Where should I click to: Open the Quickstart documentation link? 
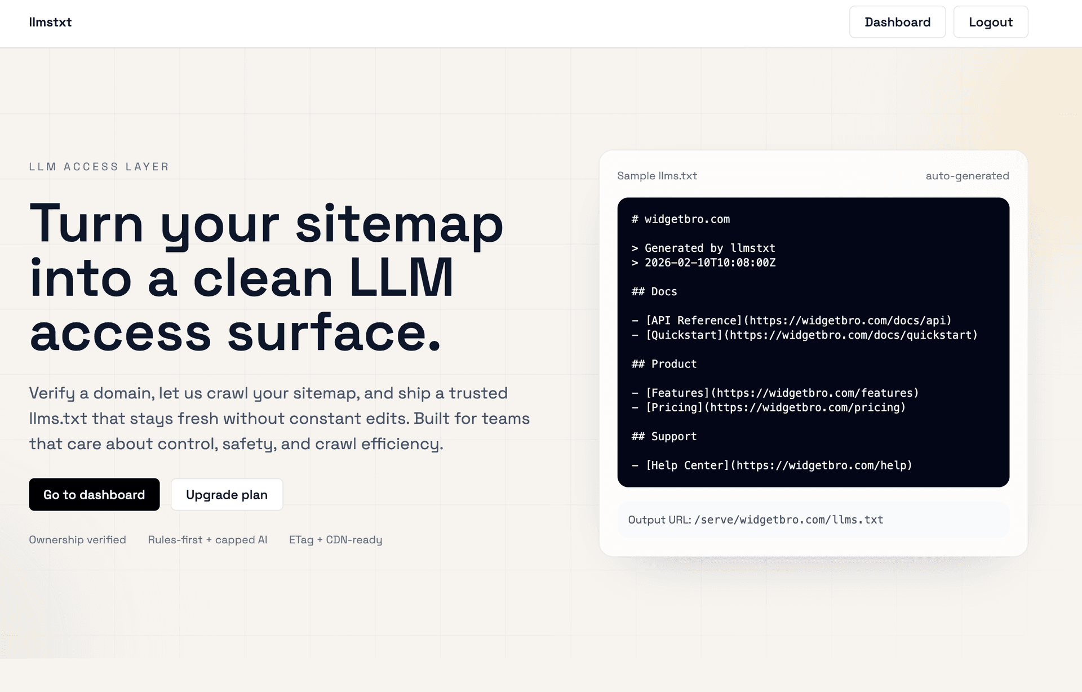point(808,335)
